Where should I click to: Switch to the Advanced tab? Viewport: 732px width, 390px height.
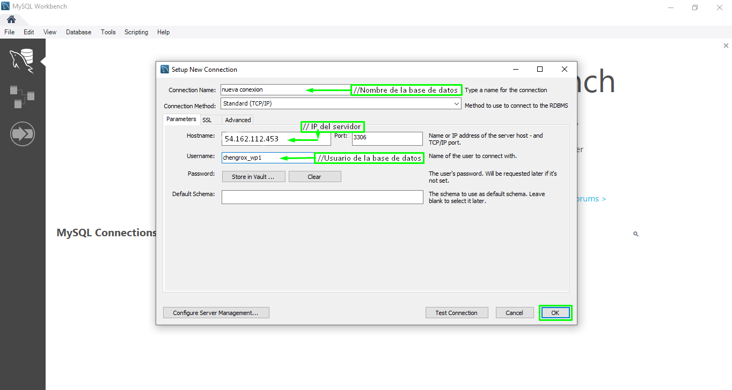coord(238,120)
